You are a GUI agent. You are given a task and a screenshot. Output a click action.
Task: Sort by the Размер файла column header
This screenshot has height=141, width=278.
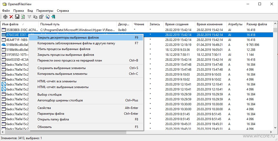click(258, 24)
